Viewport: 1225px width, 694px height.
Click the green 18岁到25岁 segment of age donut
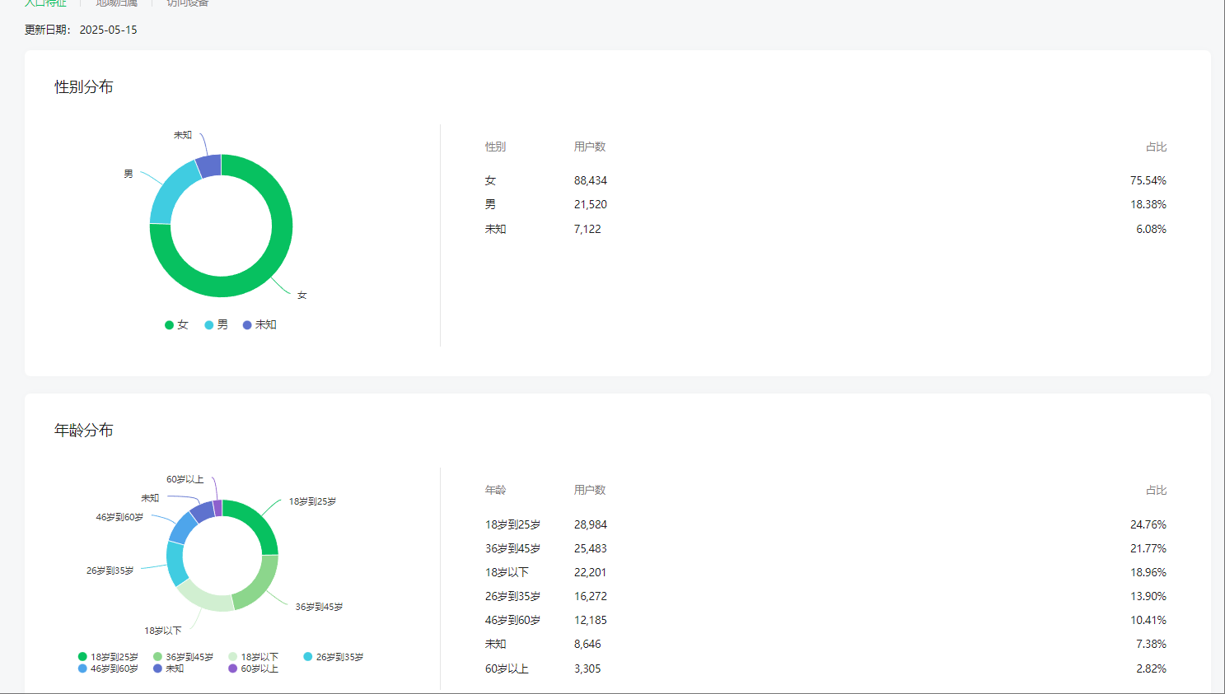click(x=257, y=521)
